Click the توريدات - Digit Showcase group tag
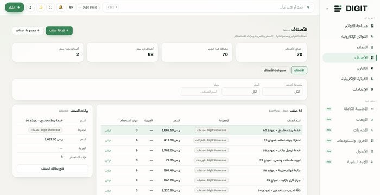The height and width of the screenshot is (195, 380). 211,160
